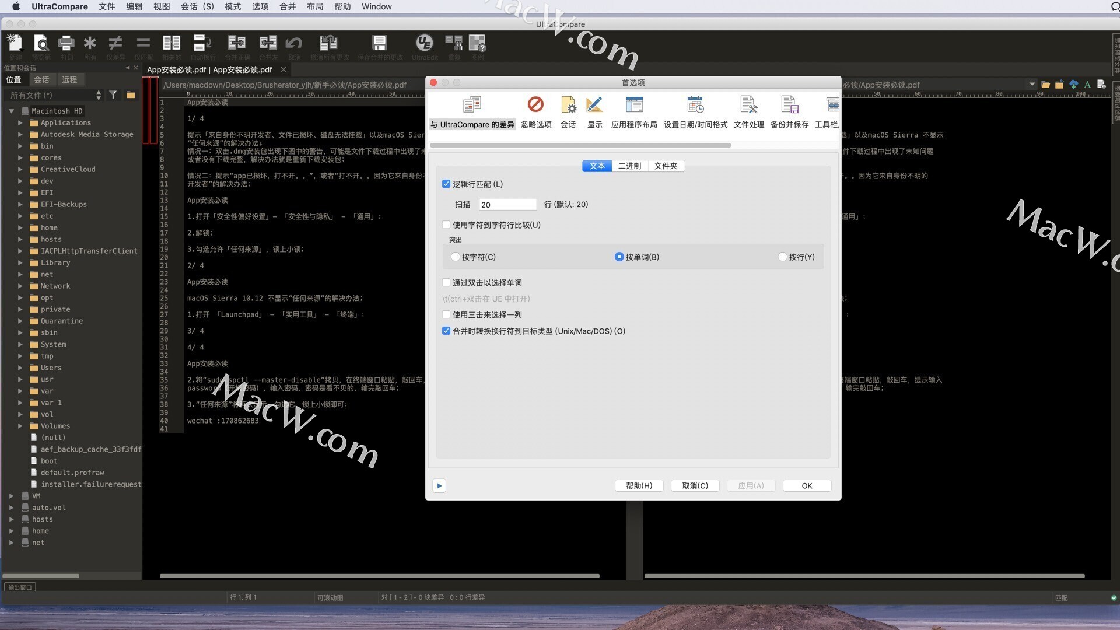Click the 合并左 merge-left icon

268,43
